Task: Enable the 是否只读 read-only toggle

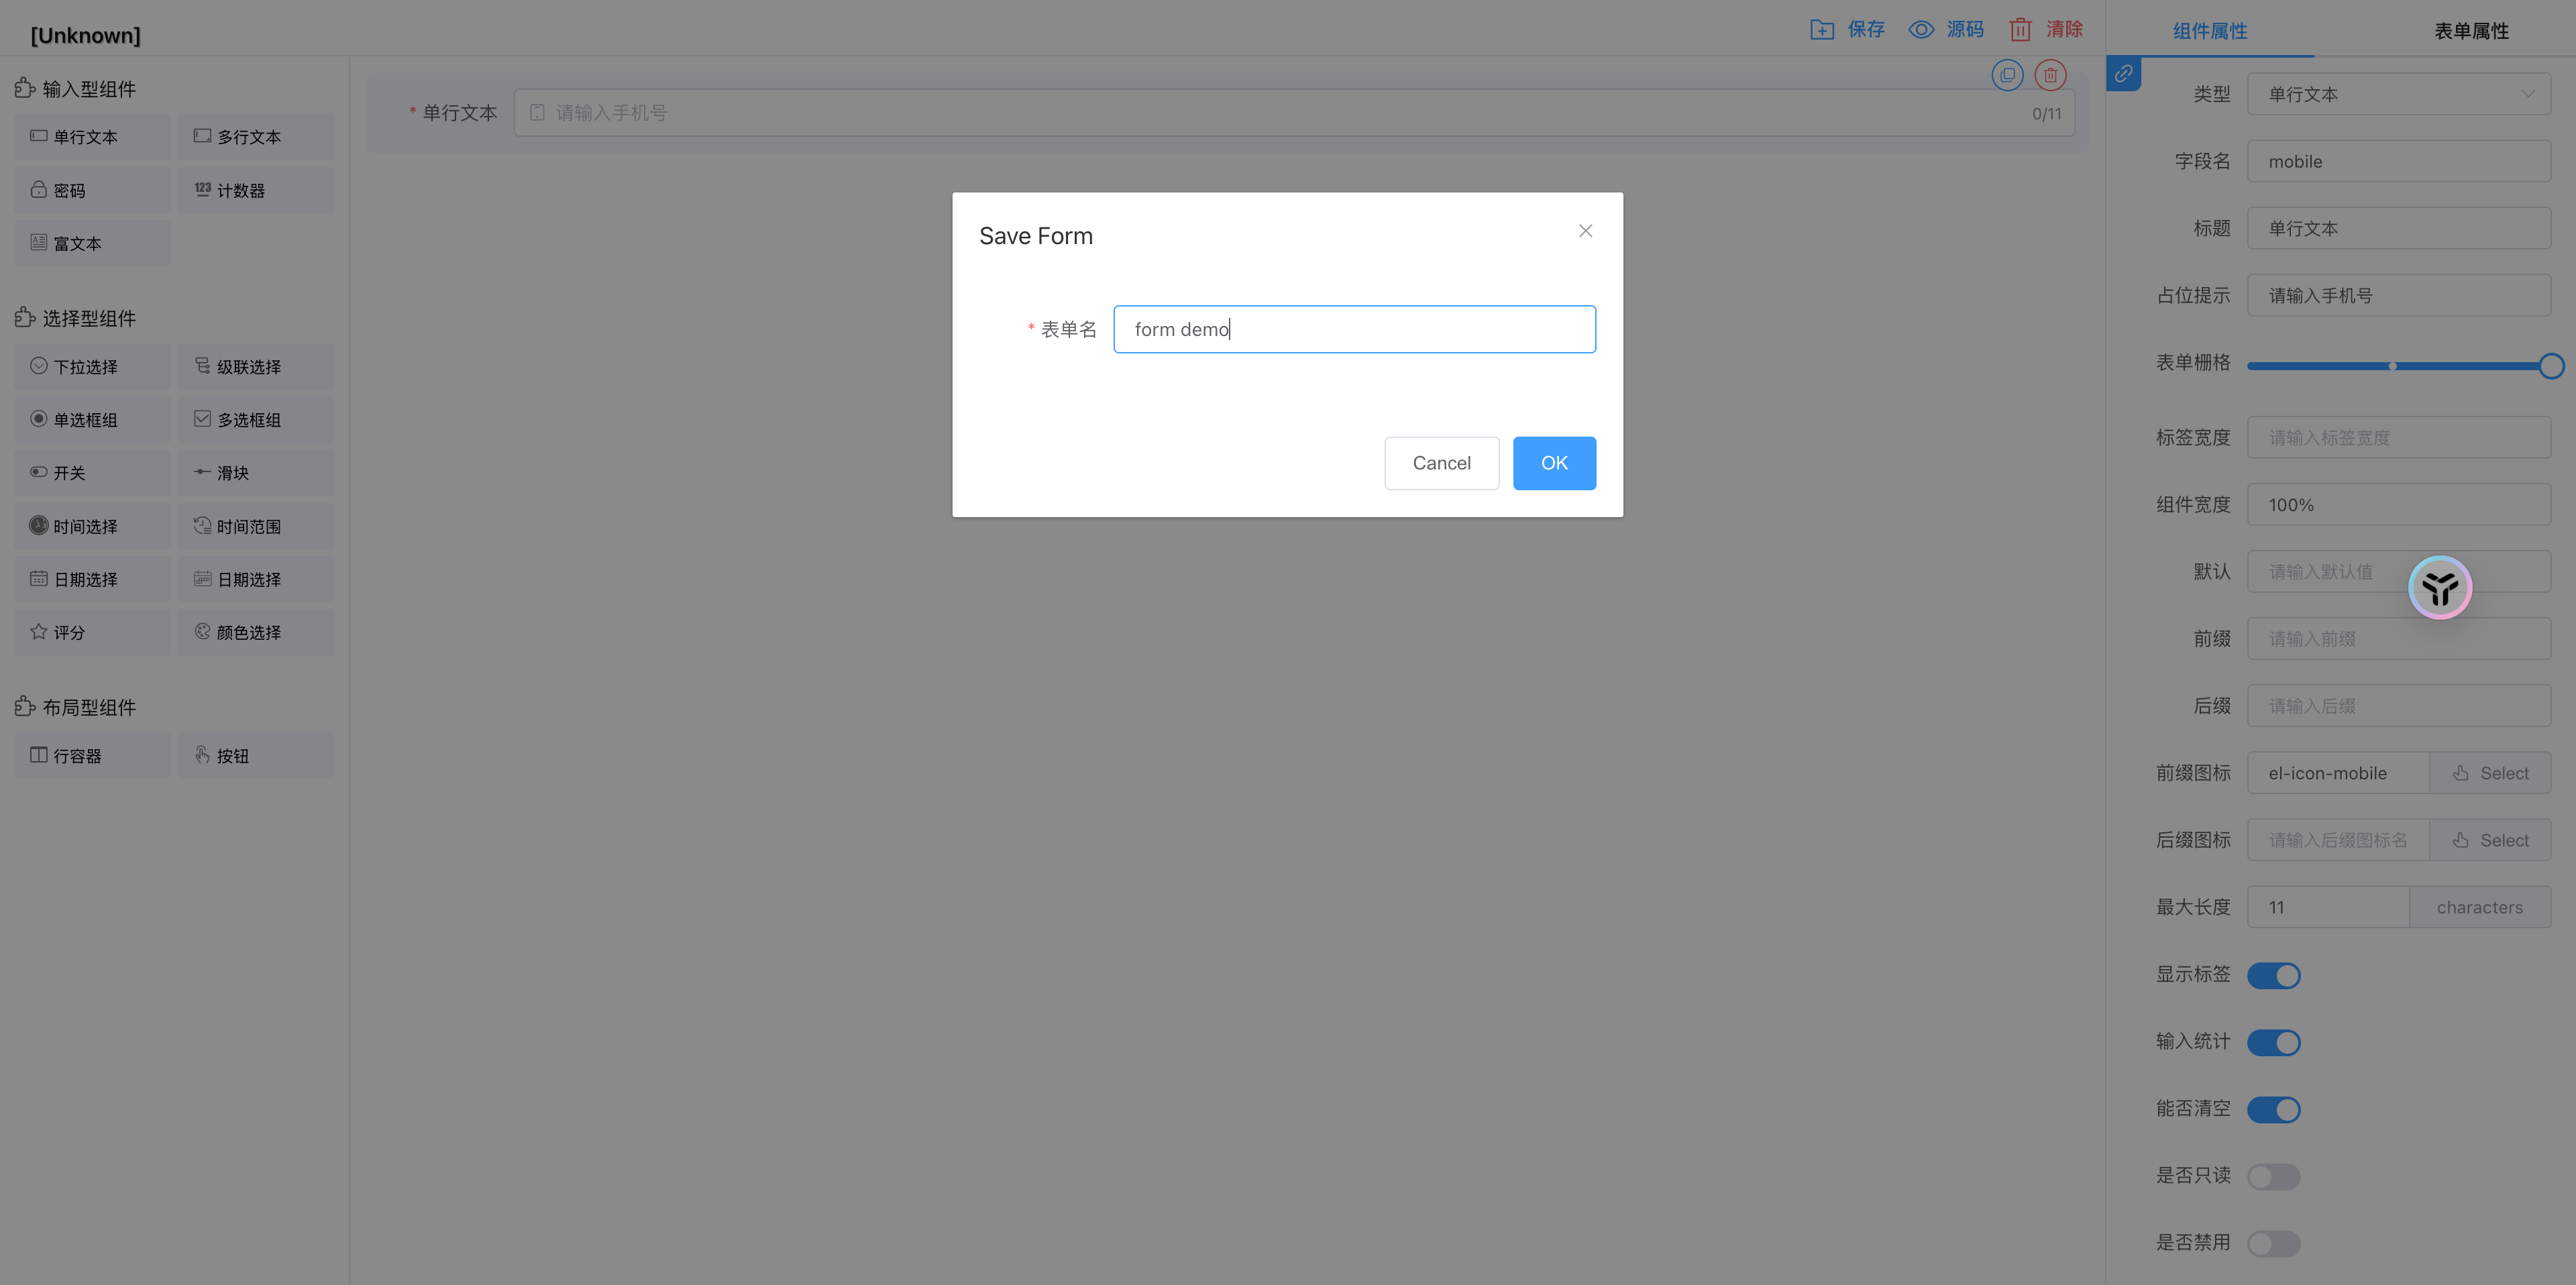Action: (2274, 1176)
